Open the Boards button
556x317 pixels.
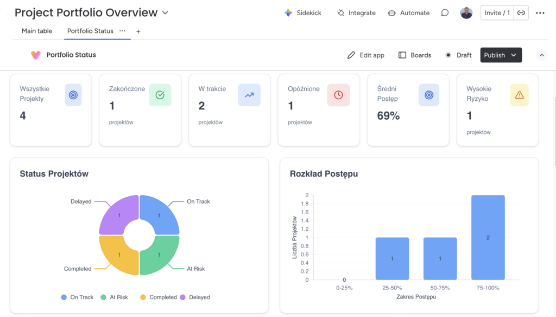(415, 55)
